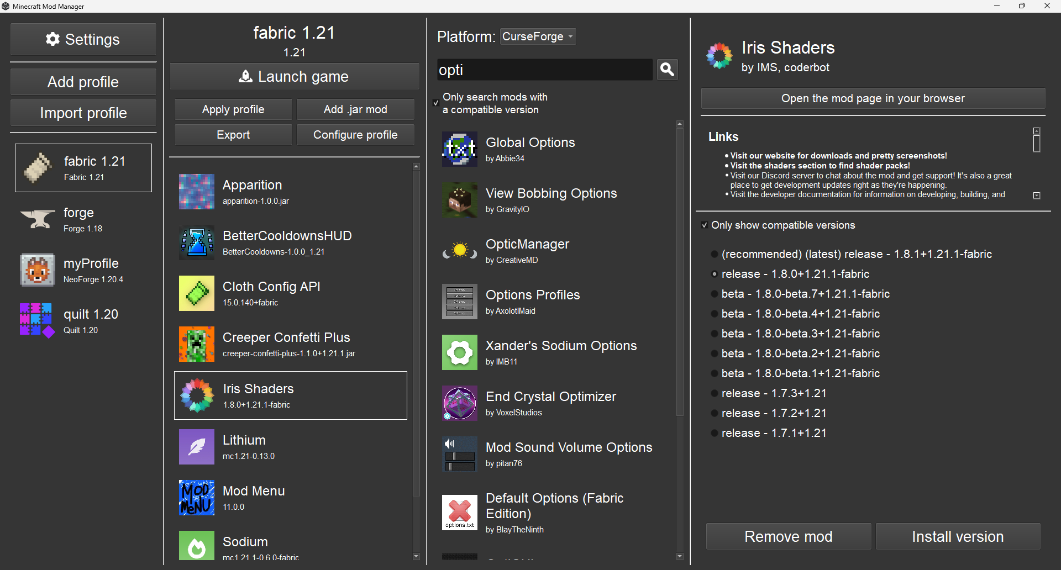1061x570 pixels.
Task: Click Links description scroll-up arrow
Action: pyautogui.click(x=1037, y=131)
